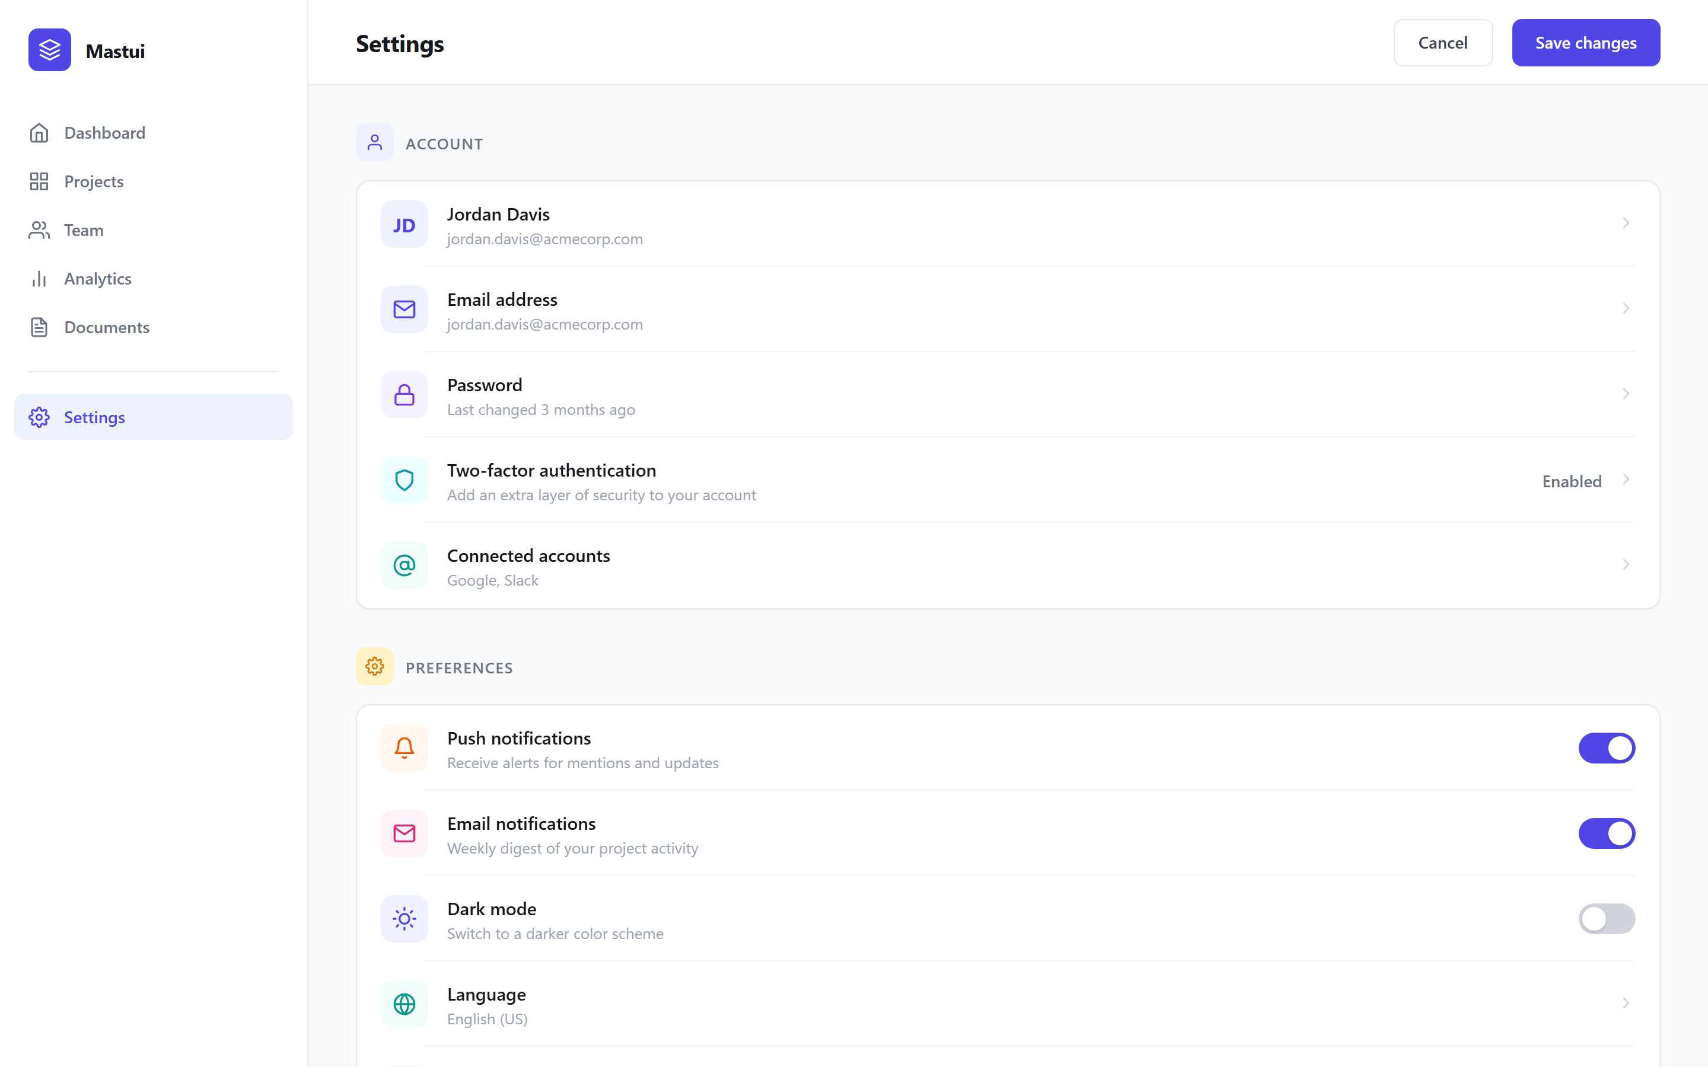Viewport: 1708px width, 1067px height.
Task: Click the ACCOUNT section heading
Action: click(x=445, y=144)
